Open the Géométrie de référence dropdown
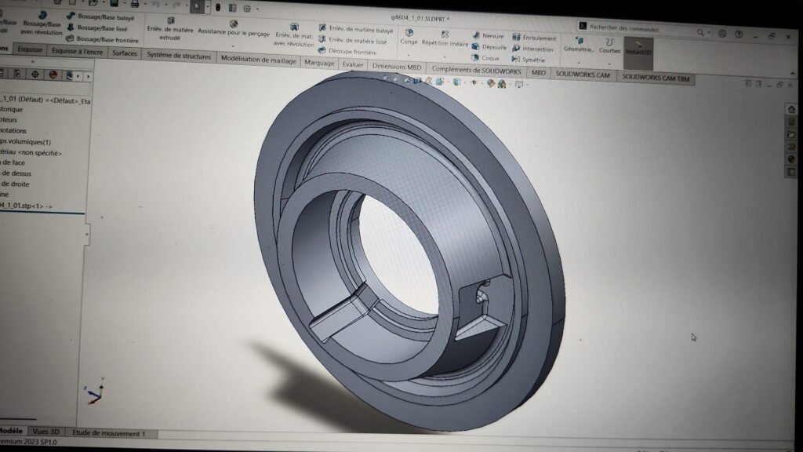The height and width of the screenshot is (452, 803). 579,63
